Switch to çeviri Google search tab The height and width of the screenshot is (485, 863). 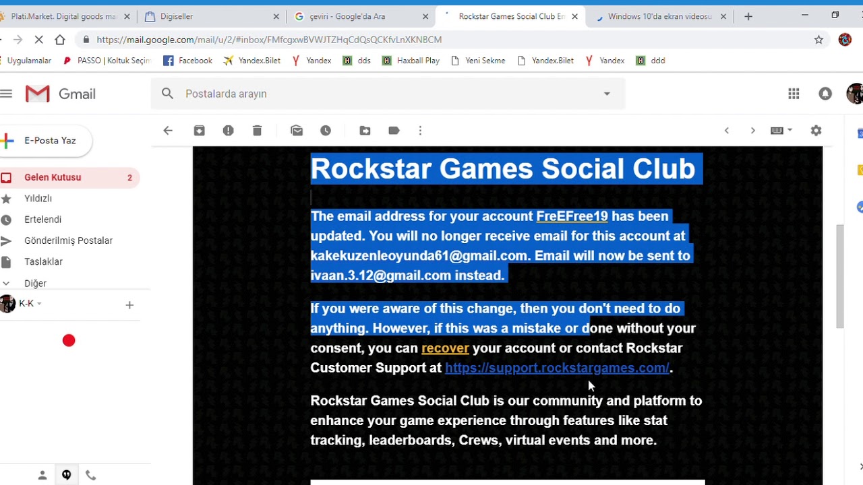[362, 16]
